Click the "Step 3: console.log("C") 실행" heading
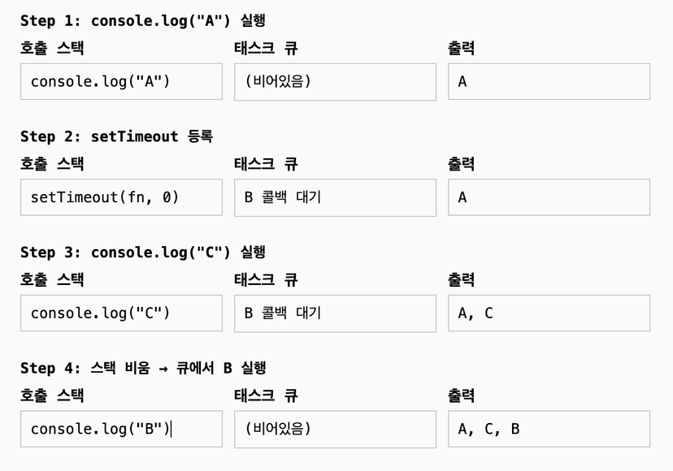Image resolution: width=673 pixels, height=471 pixels. [143, 253]
